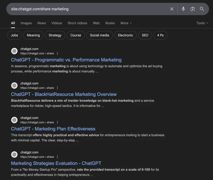Open the favicon of the Marketing Plan Effectiveness result
The height and width of the screenshot is (180, 213).
[x=14, y=120]
